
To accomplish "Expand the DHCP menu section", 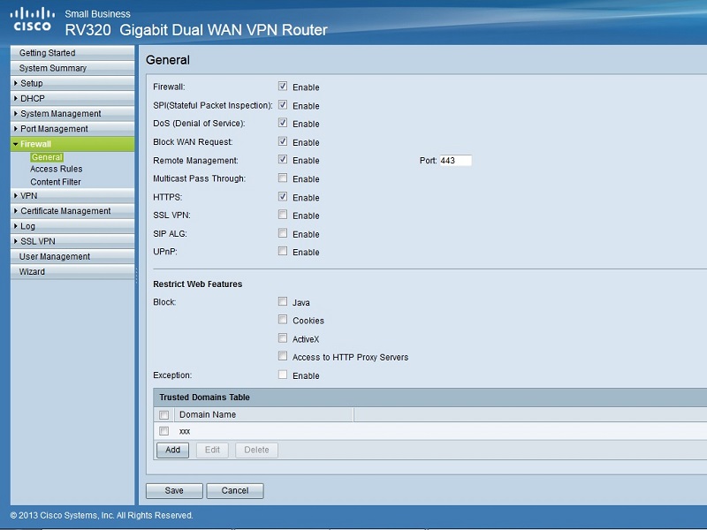I will [72, 98].
